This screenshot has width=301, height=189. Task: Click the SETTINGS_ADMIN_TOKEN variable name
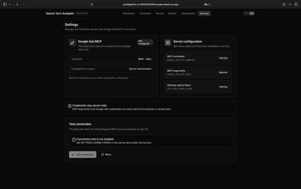(x=180, y=89)
